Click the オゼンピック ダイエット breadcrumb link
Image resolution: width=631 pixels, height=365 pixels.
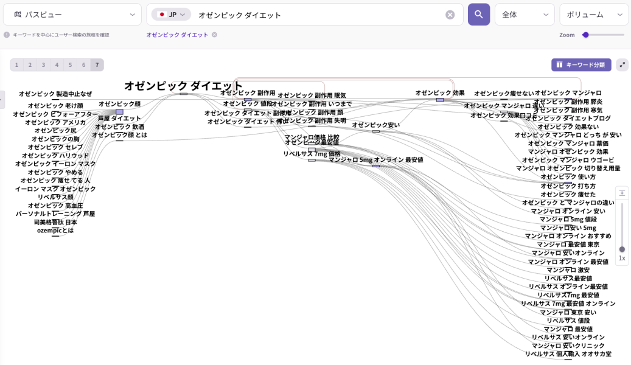176,35
